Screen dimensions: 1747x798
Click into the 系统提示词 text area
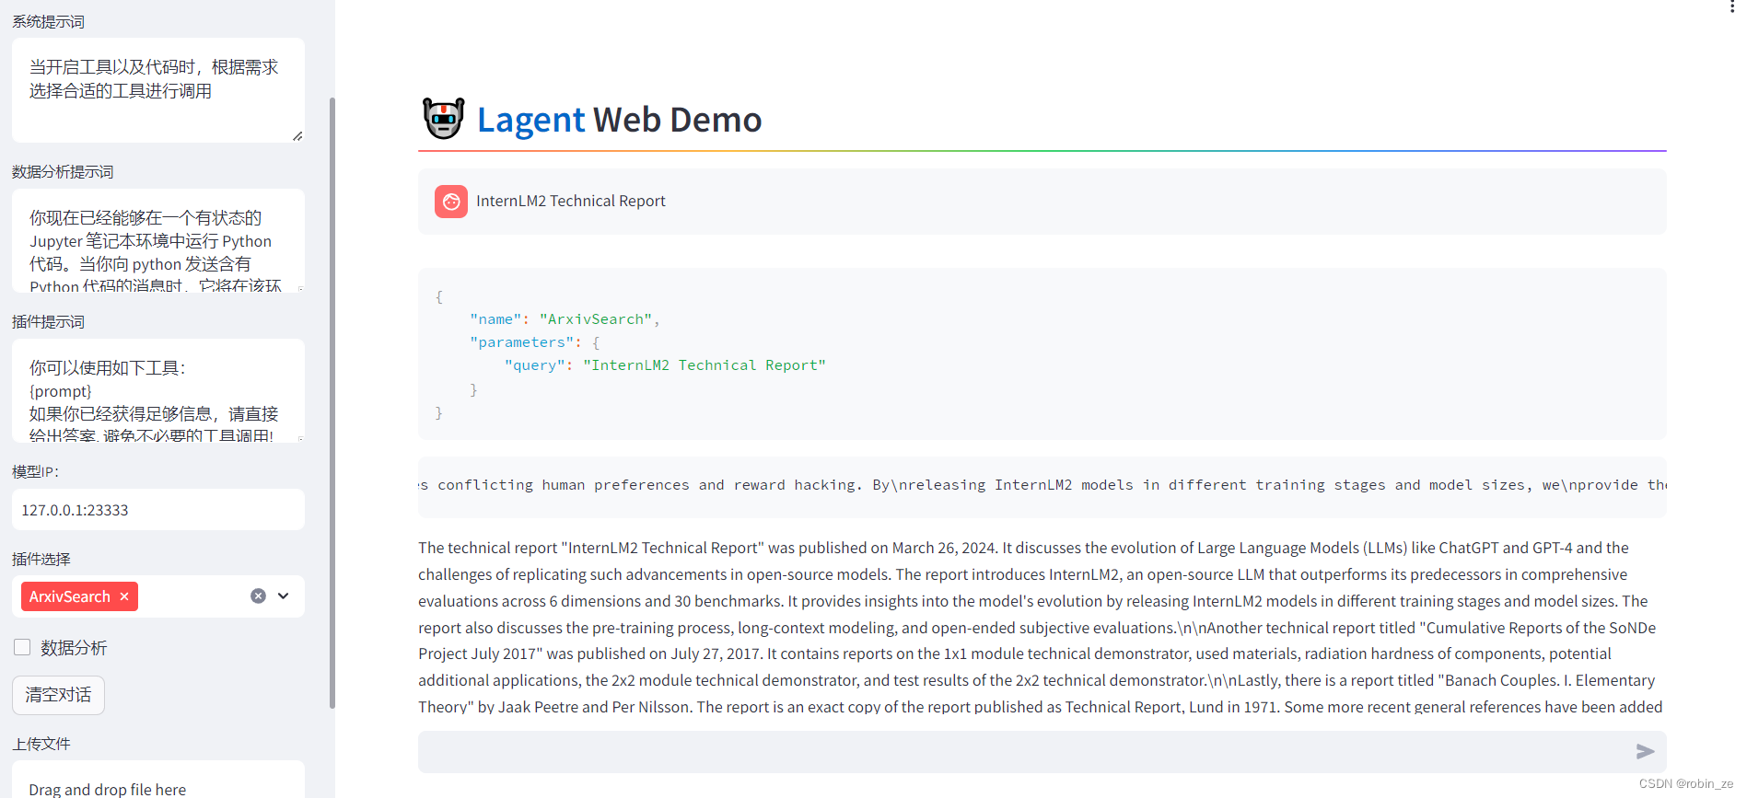[158, 90]
